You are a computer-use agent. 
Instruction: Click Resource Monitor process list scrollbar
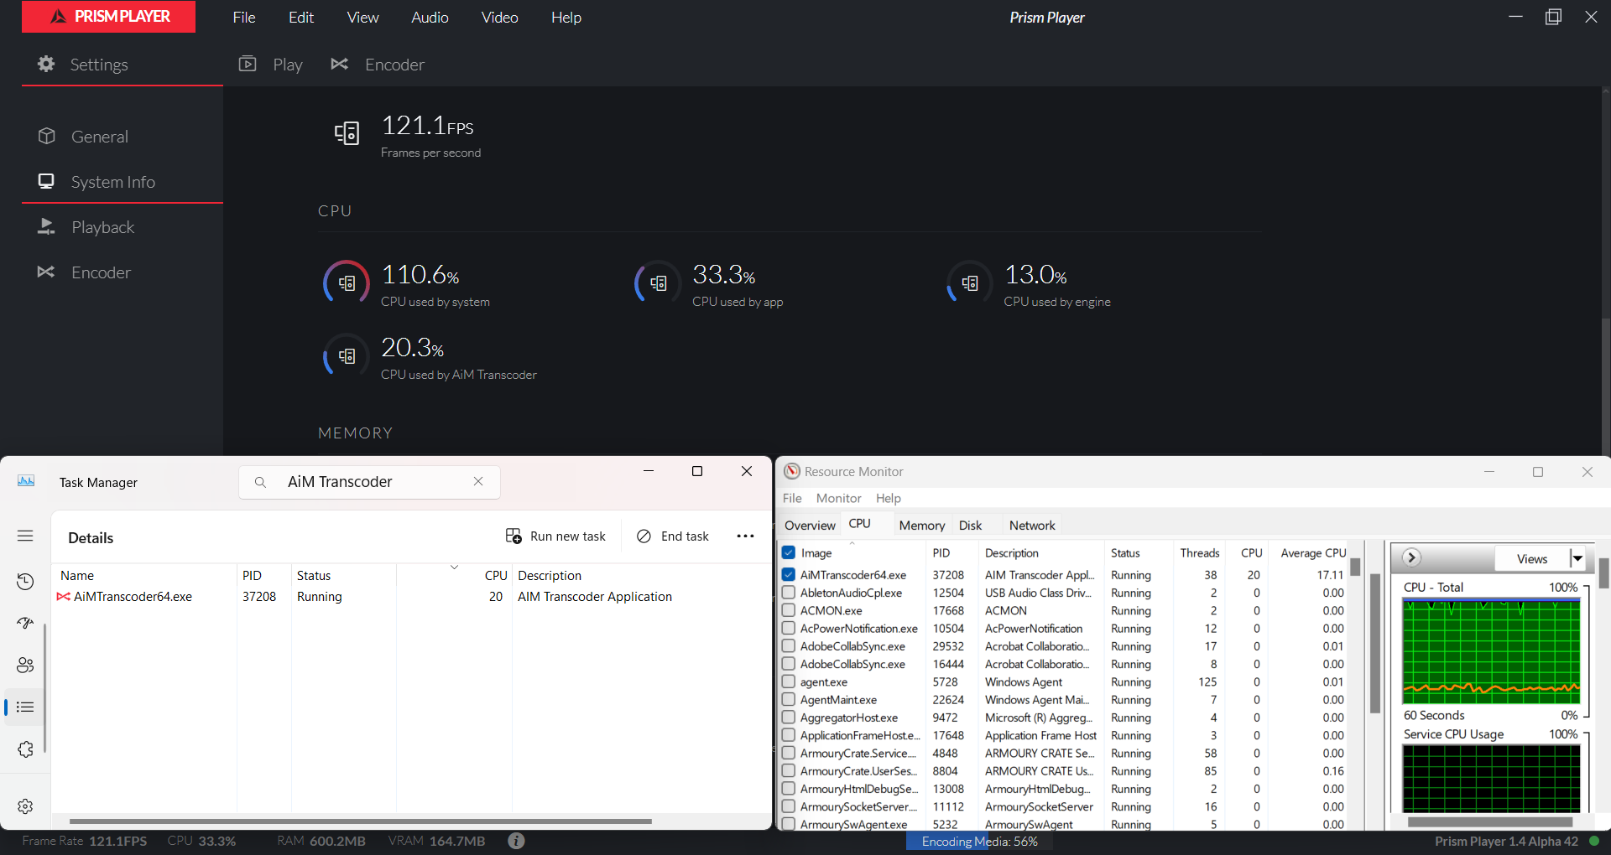[x=1375, y=644]
